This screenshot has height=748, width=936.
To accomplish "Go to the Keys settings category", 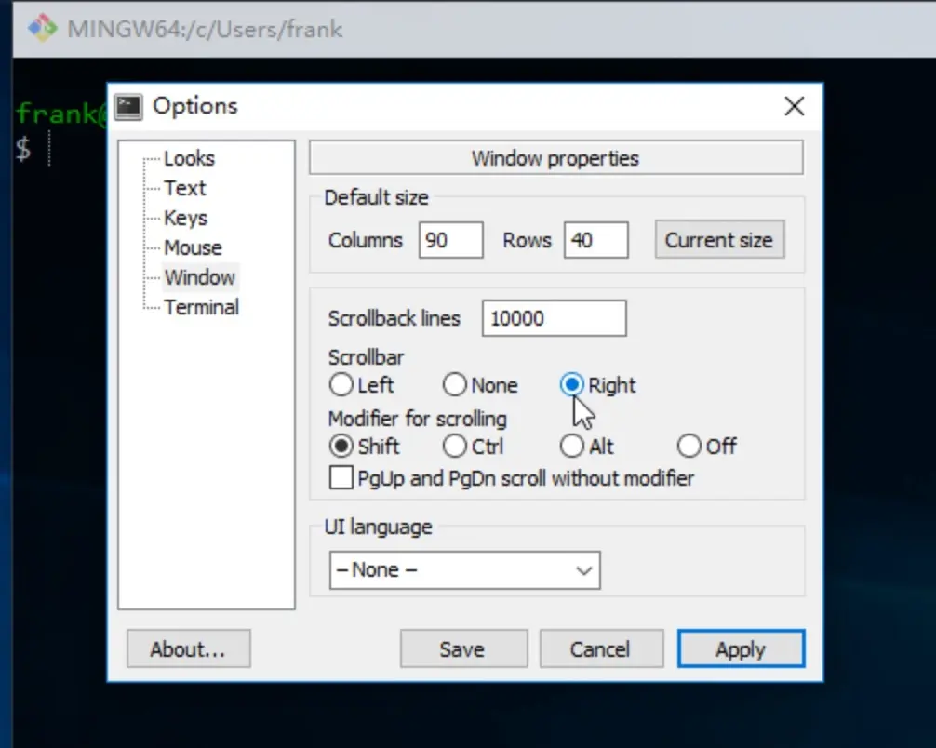I will (x=185, y=218).
